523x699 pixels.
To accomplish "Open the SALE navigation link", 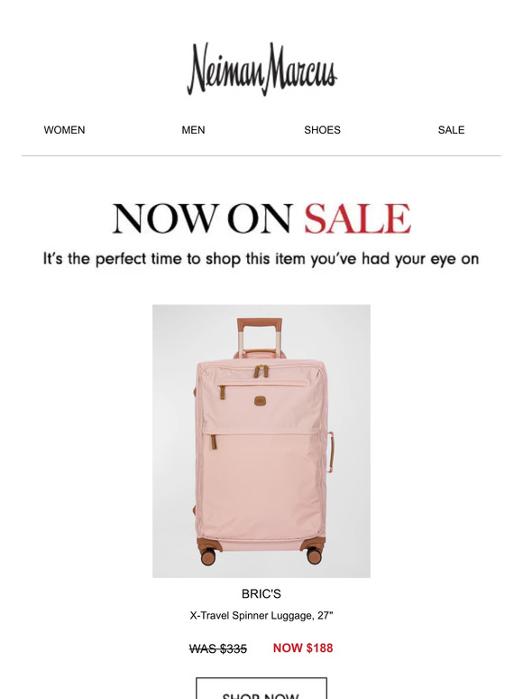I will point(451,130).
